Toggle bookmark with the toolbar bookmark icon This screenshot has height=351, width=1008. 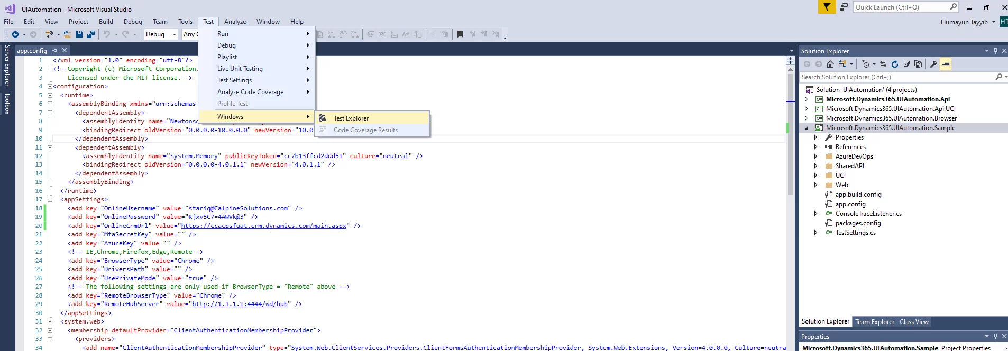point(460,34)
